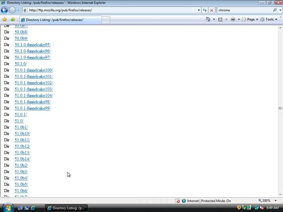Viewport: 283px width, 212px height.
Task: Expand the Print options dropdown arrow
Action: click(239, 19)
